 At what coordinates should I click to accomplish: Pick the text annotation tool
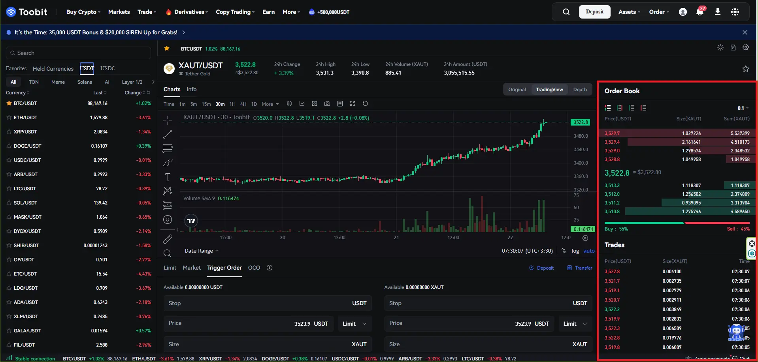[x=168, y=177]
